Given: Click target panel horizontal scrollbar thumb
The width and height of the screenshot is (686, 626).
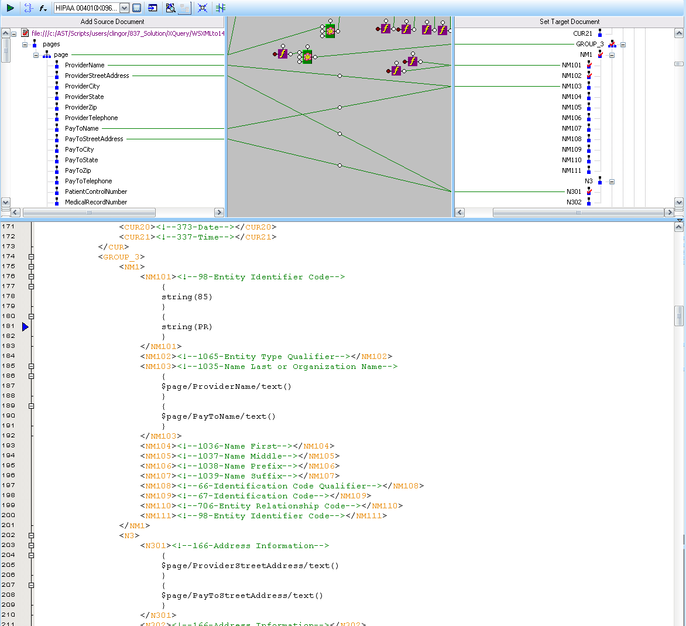Looking at the screenshot, I should 578,213.
